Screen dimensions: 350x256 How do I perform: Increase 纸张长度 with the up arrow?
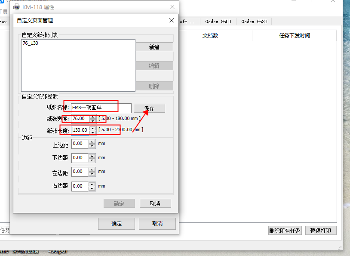(92, 128)
